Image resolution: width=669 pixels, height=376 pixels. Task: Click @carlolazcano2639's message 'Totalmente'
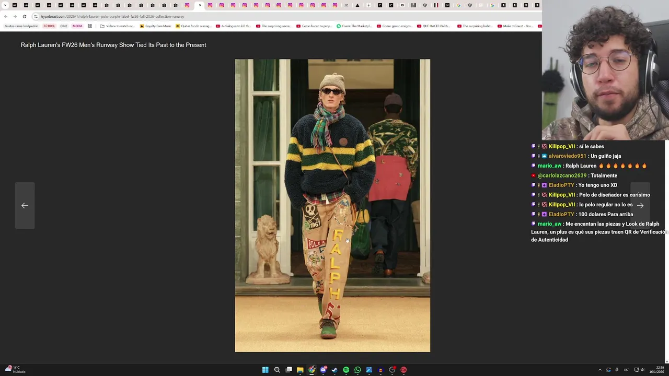point(604,176)
